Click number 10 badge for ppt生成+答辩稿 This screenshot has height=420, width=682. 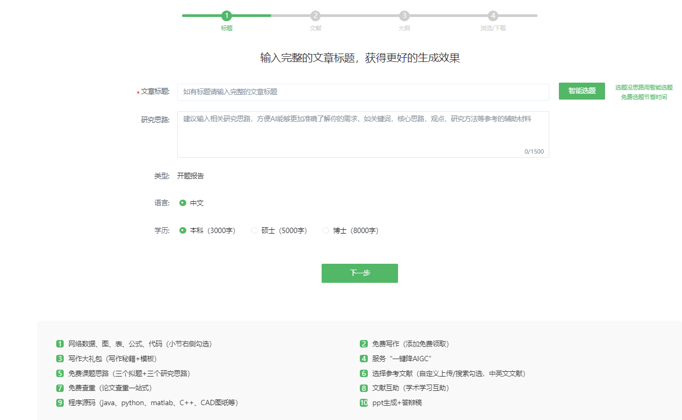(x=364, y=403)
